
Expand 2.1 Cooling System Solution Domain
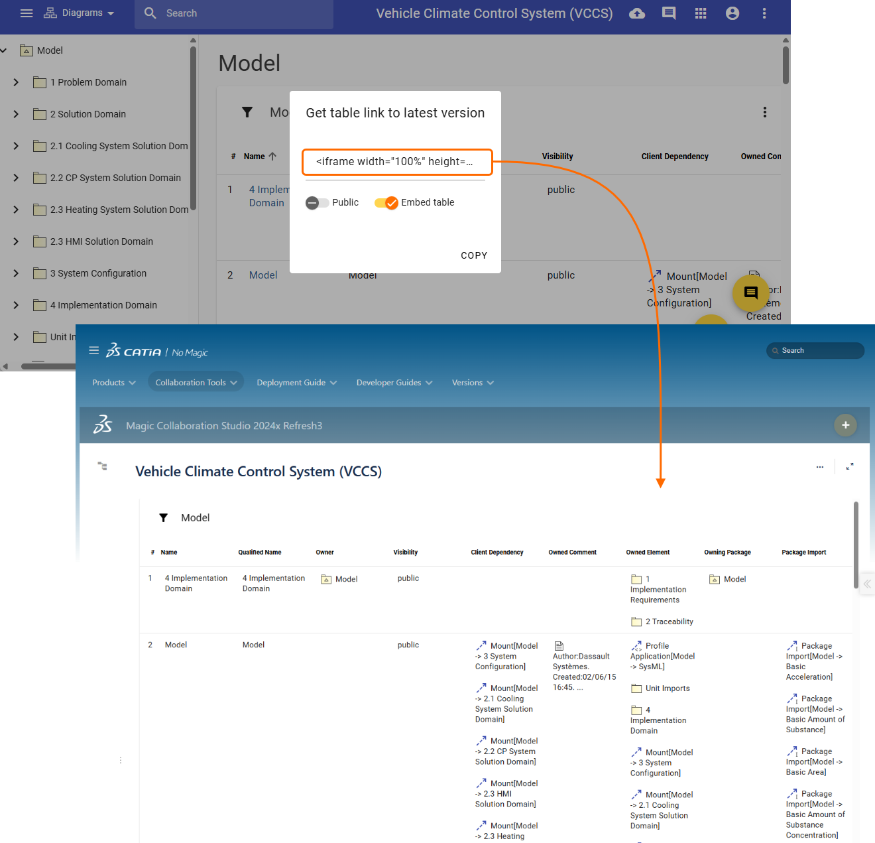click(x=16, y=146)
